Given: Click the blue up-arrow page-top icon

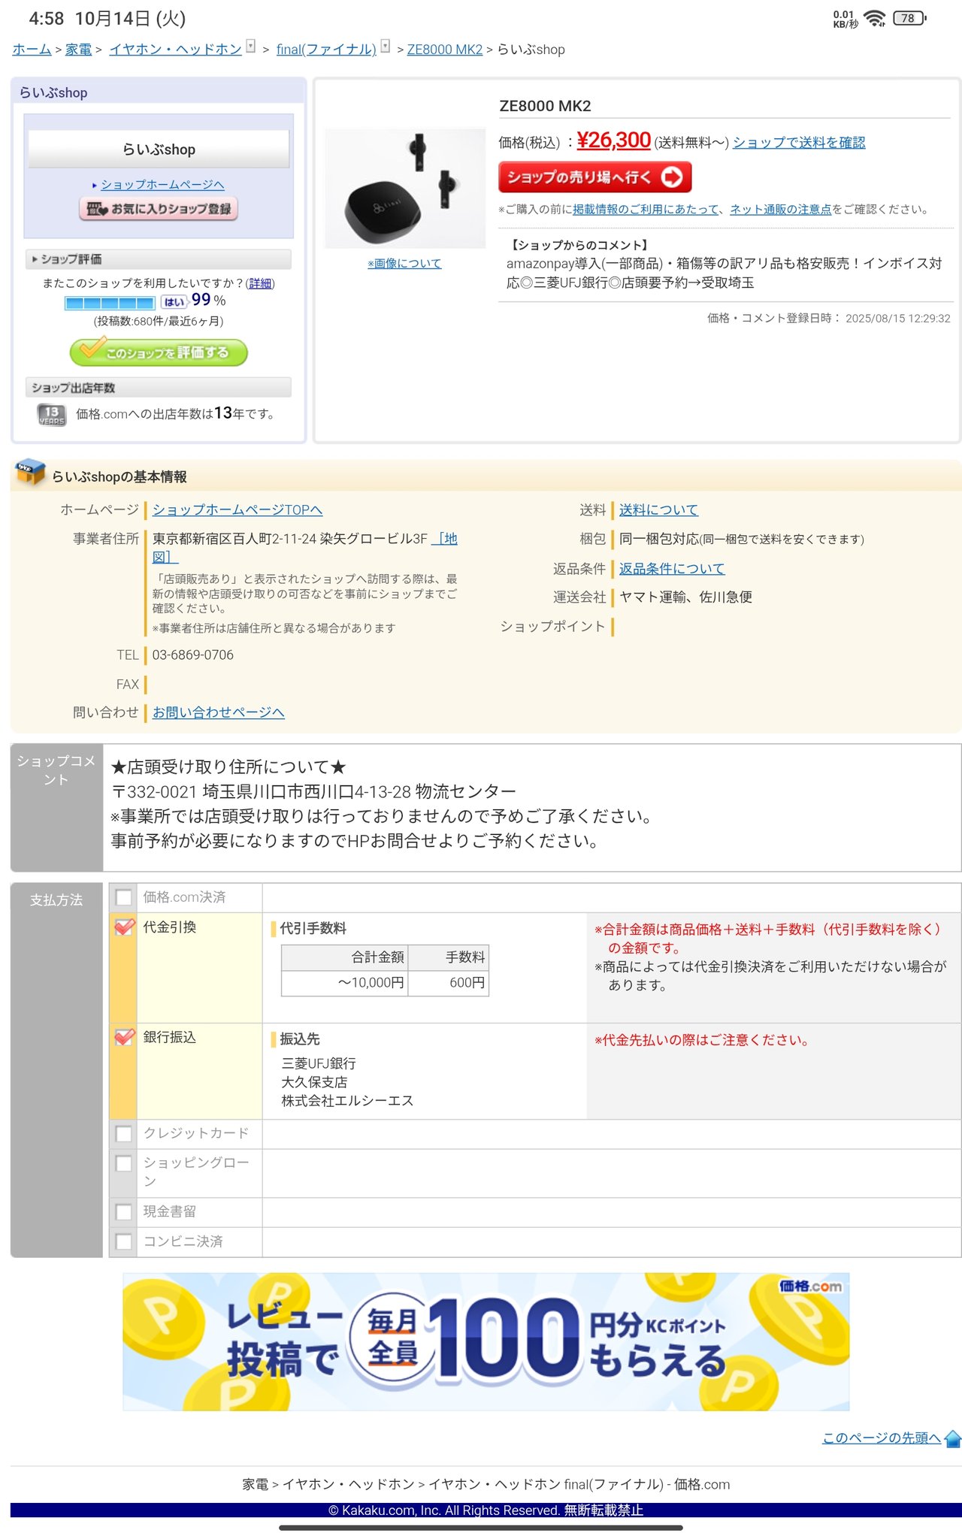Looking at the screenshot, I should [x=952, y=1438].
